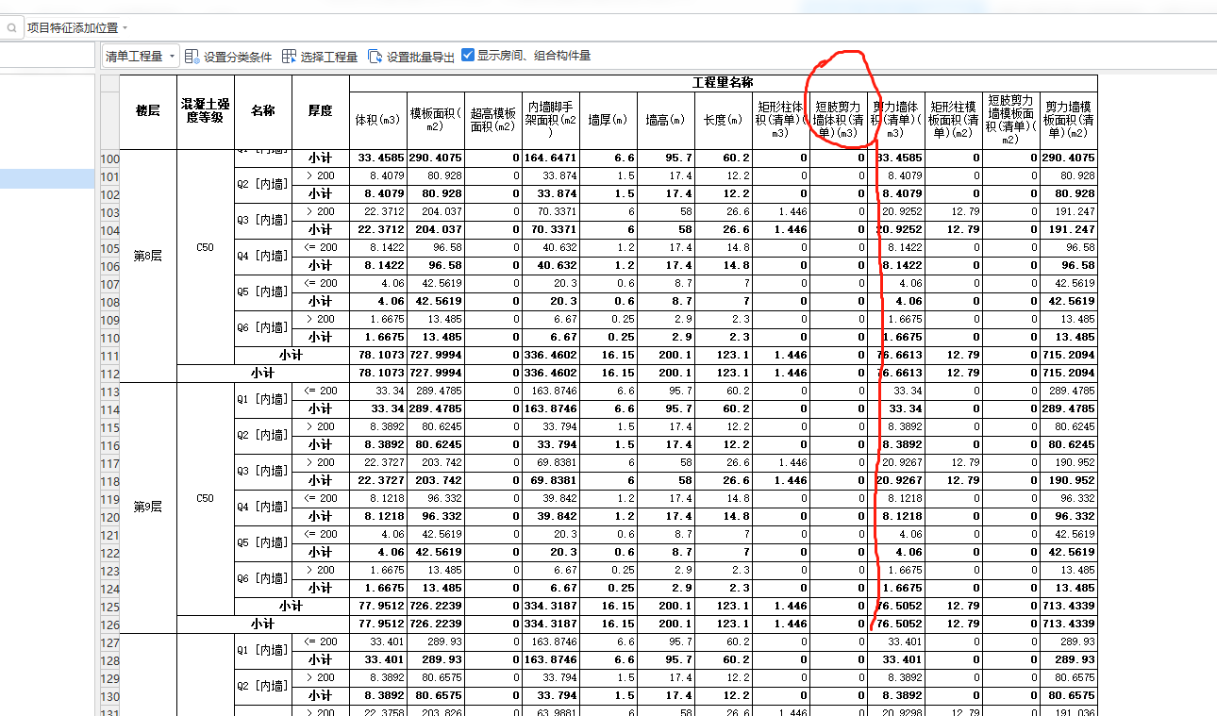The image size is (1217, 716).
Task: Select the 模板面积(m2) column header
Action: (436, 120)
